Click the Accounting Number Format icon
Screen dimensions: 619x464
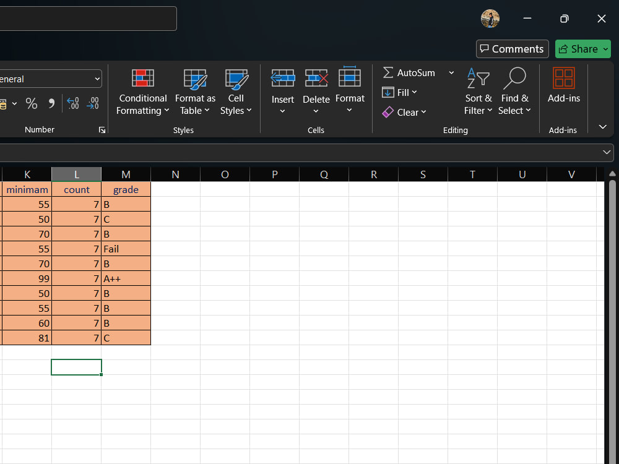tap(2, 104)
